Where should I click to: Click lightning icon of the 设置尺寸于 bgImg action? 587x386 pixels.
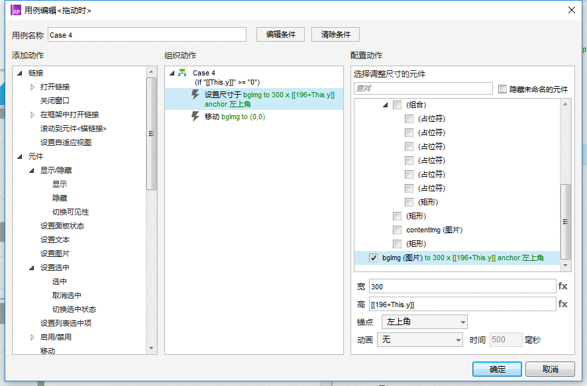pyautogui.click(x=195, y=94)
